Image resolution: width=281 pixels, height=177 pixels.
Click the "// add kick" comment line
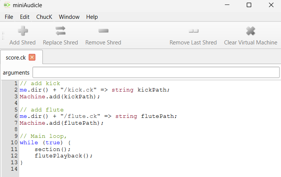point(40,83)
